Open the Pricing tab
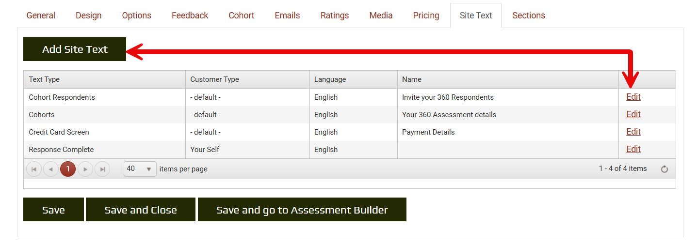This screenshot has width=697, height=245. pos(426,15)
